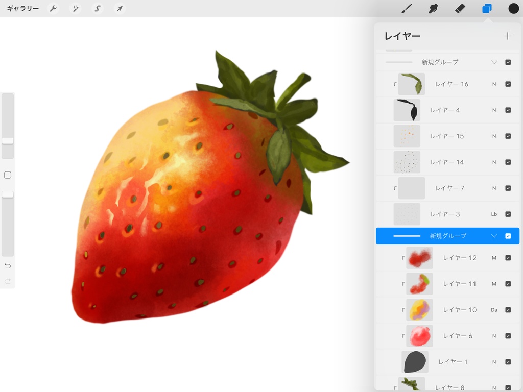Select レイヤー 4 black leaf thumbnail
Image resolution: width=523 pixels, height=392 pixels.
(x=407, y=110)
